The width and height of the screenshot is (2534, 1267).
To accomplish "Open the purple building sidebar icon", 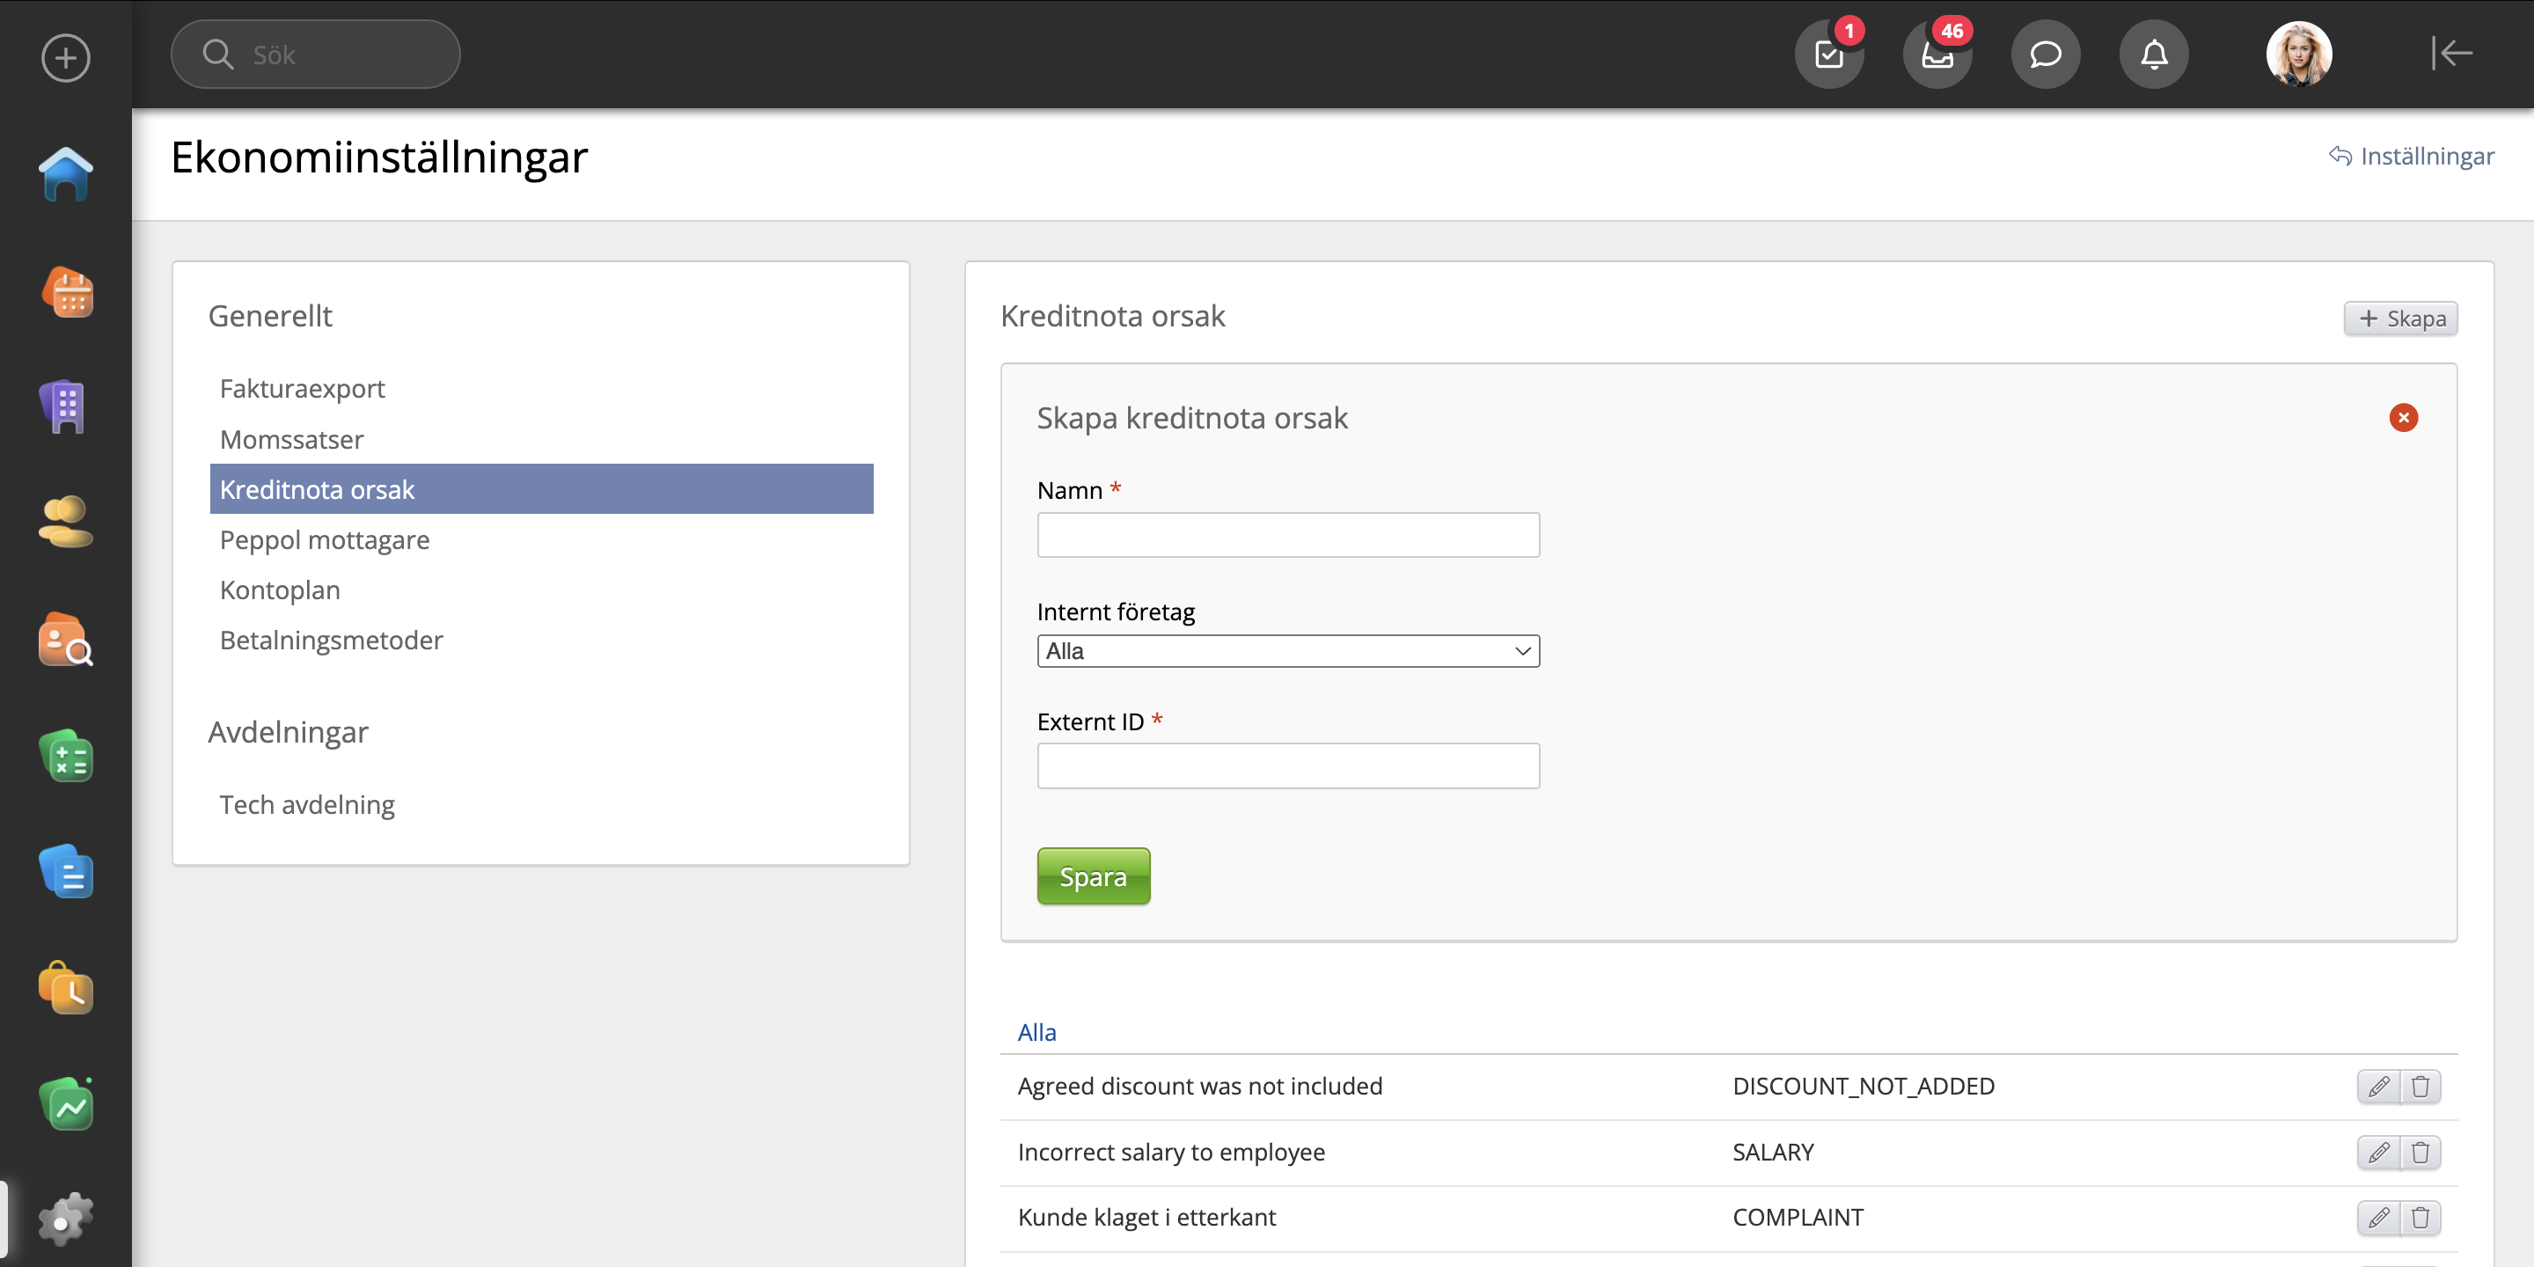I will [x=65, y=406].
